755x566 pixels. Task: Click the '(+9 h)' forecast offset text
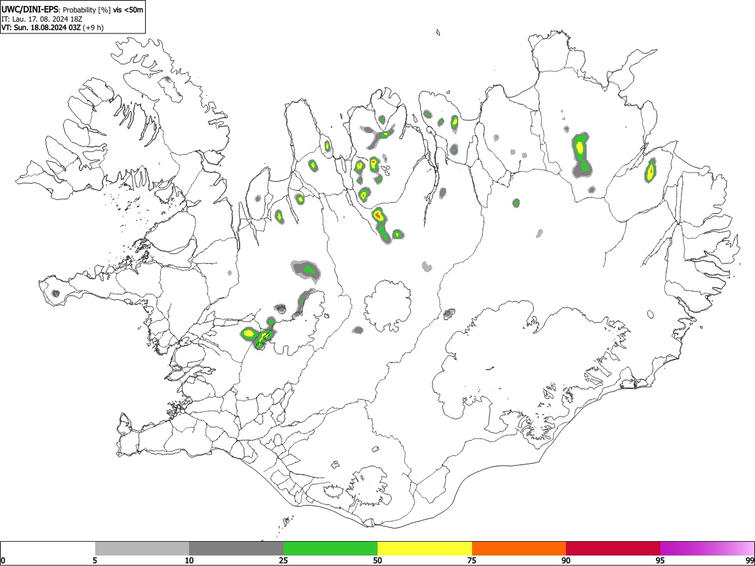pyautogui.click(x=93, y=28)
